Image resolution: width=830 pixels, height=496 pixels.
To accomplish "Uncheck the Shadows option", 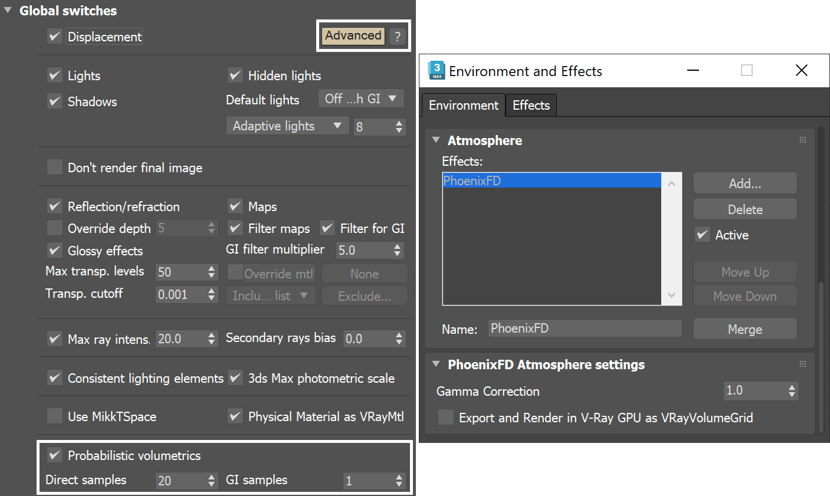I will coord(54,101).
